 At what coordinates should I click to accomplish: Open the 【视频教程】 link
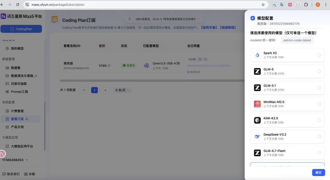tap(228, 27)
